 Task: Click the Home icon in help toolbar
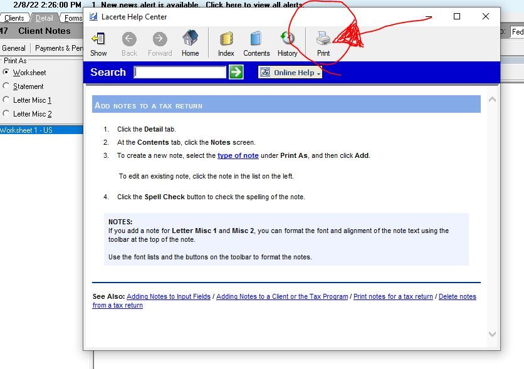tap(191, 39)
